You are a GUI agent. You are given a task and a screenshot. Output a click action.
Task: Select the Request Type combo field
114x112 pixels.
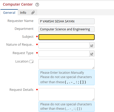pyautogui.click(x=64, y=54)
